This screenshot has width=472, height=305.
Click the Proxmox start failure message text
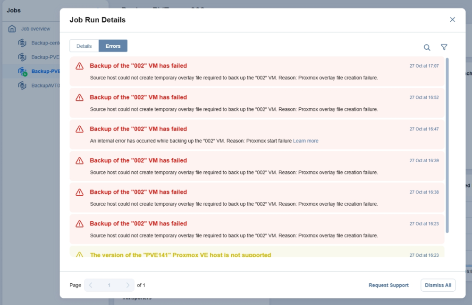(x=191, y=141)
